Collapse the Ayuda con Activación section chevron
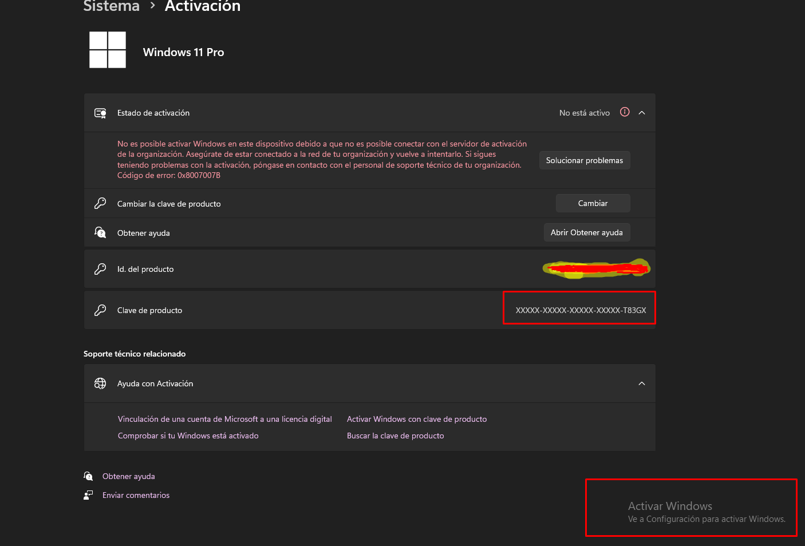The width and height of the screenshot is (805, 546). tap(642, 383)
